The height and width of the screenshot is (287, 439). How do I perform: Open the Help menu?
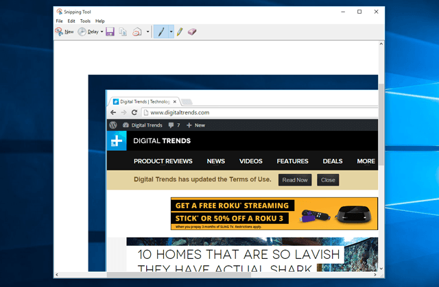pyautogui.click(x=100, y=21)
